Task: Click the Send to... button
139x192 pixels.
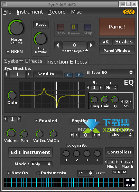Action: (x=48, y=74)
